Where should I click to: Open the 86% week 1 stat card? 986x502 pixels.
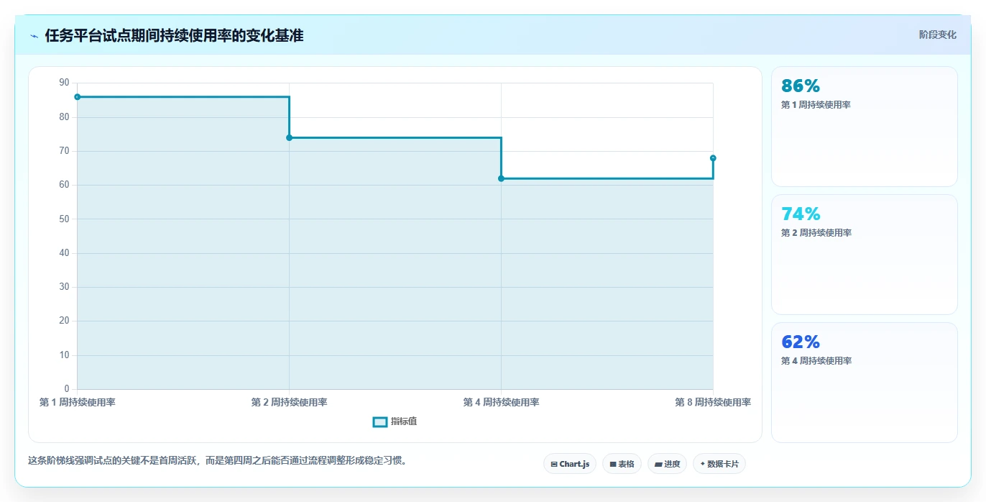pyautogui.click(x=864, y=127)
